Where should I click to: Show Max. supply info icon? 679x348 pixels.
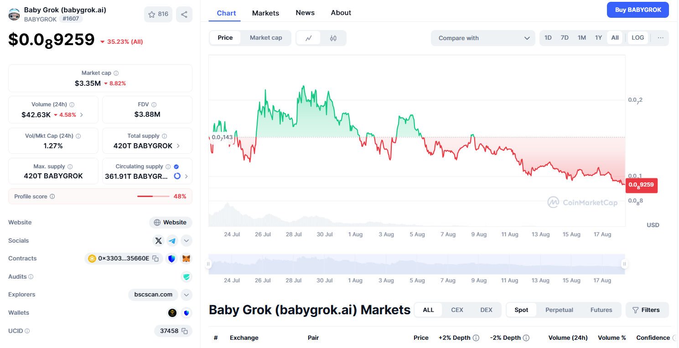pos(70,166)
